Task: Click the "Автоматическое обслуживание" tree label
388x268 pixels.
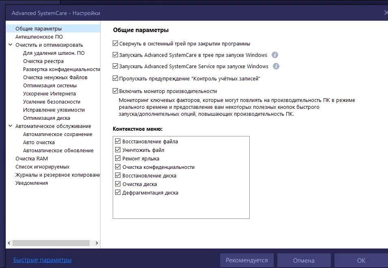Action: (53, 126)
